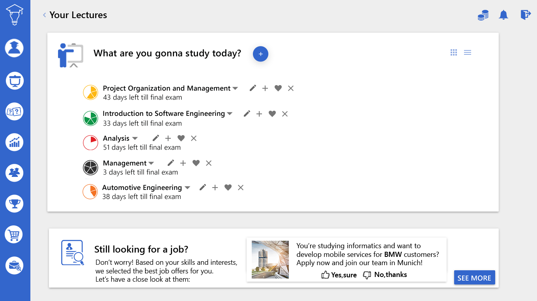Switch to grid view layout

454,52
